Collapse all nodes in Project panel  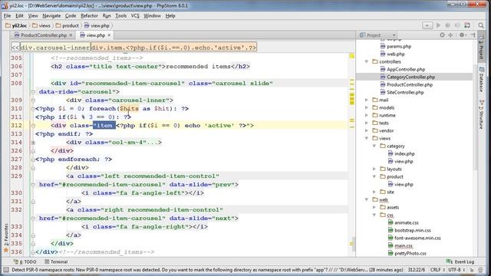(x=450, y=35)
